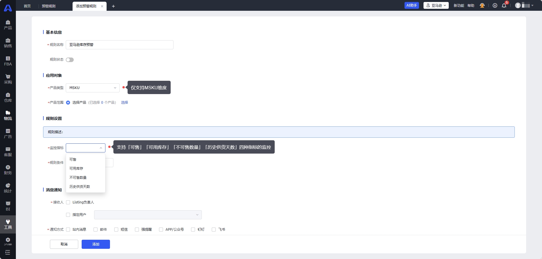This screenshot has height=259, width=542.
Task: Expand the 产品类型 MSKU dropdown
Action: pyautogui.click(x=92, y=88)
